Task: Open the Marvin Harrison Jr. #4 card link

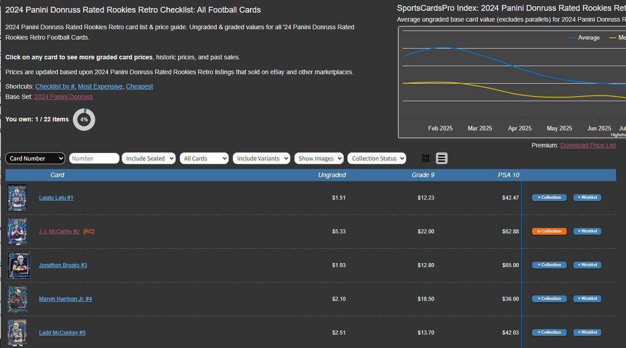Action: (x=66, y=299)
